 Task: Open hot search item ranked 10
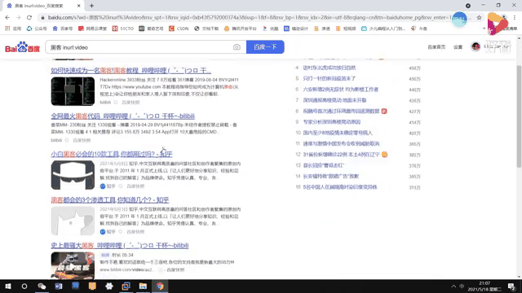(x=338, y=133)
